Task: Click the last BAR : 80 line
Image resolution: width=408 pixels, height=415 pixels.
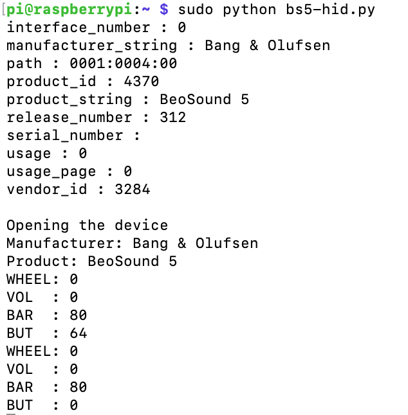Action: point(46,387)
